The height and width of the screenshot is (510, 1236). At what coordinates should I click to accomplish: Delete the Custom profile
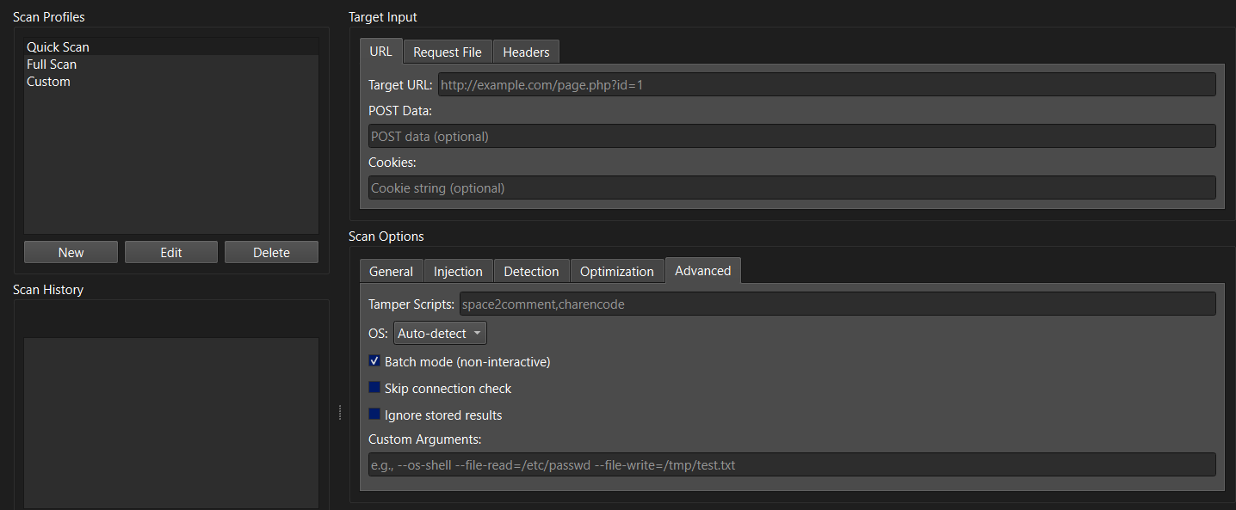tap(271, 251)
